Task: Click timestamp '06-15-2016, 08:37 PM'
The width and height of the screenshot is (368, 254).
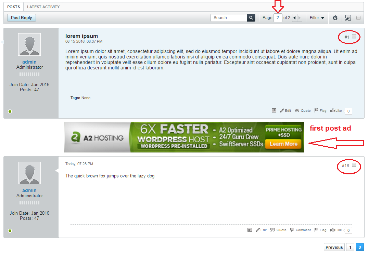Action: point(84,41)
